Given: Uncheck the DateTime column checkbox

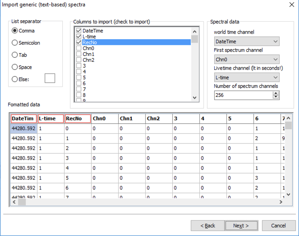Looking at the screenshot, I should pos(79,31).
